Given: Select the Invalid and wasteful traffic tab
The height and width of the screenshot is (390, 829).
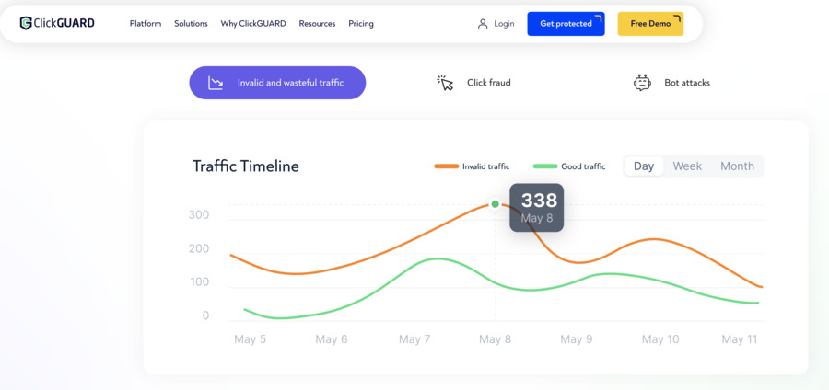Looking at the screenshot, I should [277, 83].
